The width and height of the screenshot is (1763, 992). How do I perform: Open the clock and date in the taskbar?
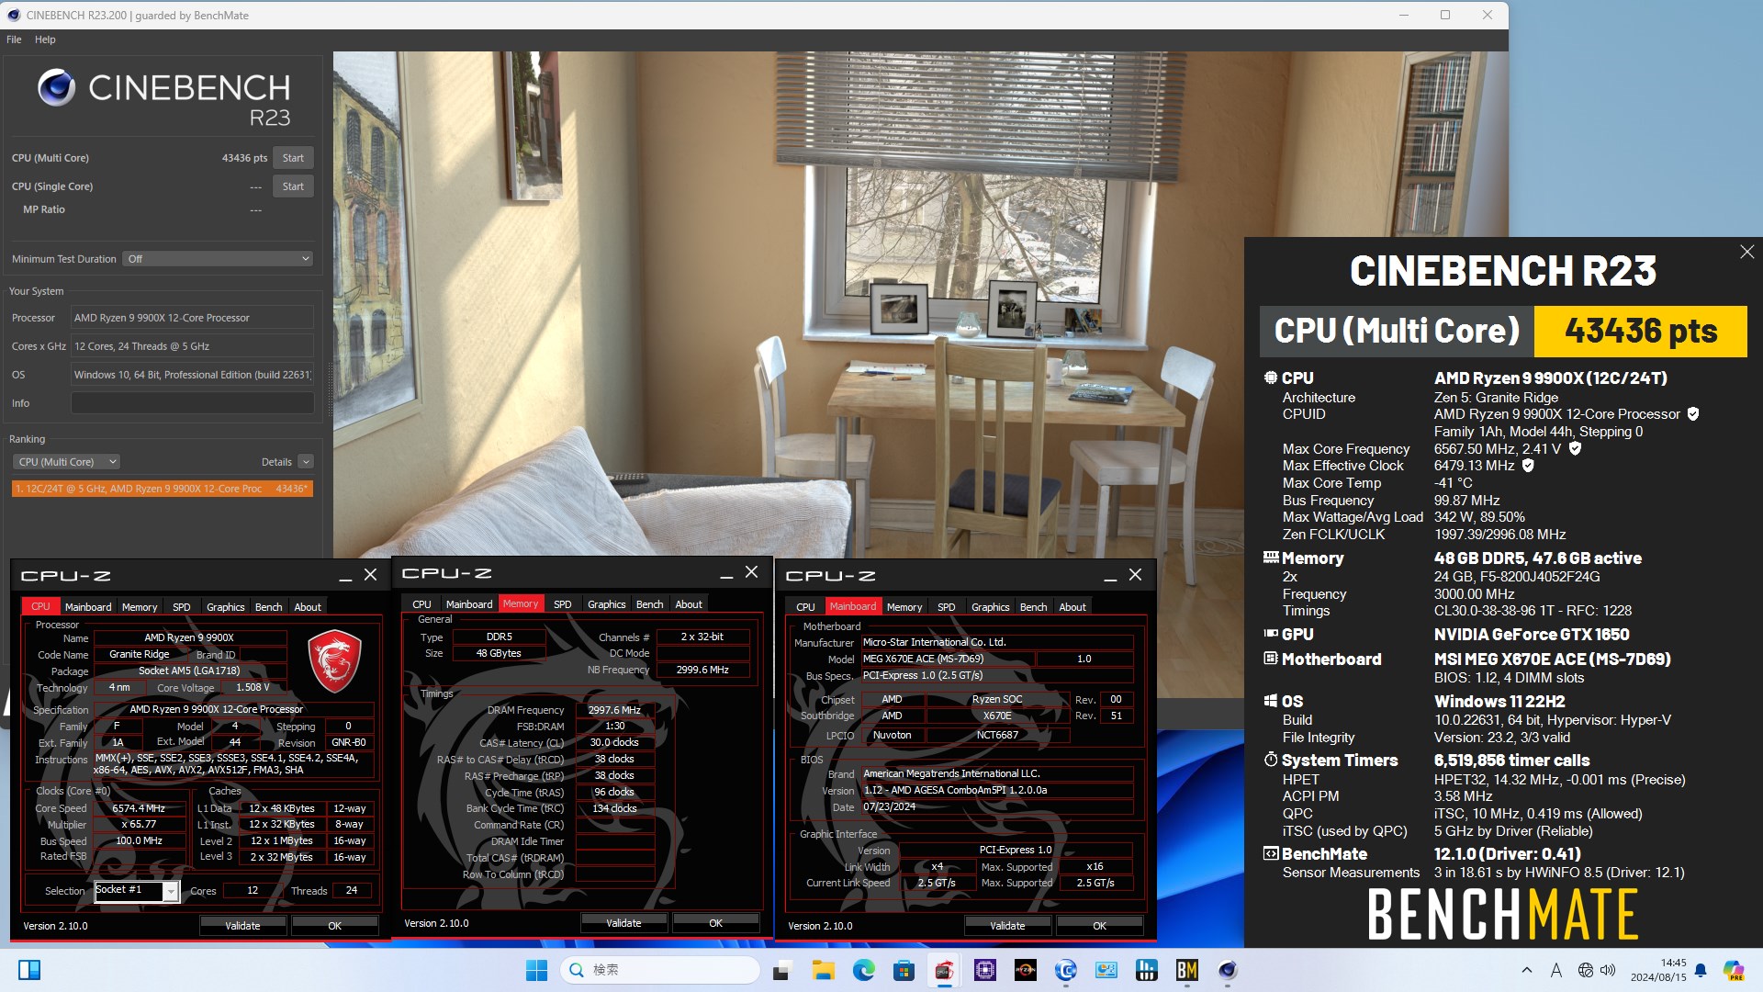[x=1658, y=970]
